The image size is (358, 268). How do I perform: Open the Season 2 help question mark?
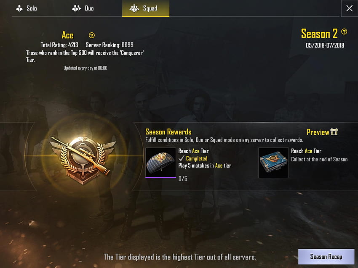pyautogui.click(x=344, y=32)
